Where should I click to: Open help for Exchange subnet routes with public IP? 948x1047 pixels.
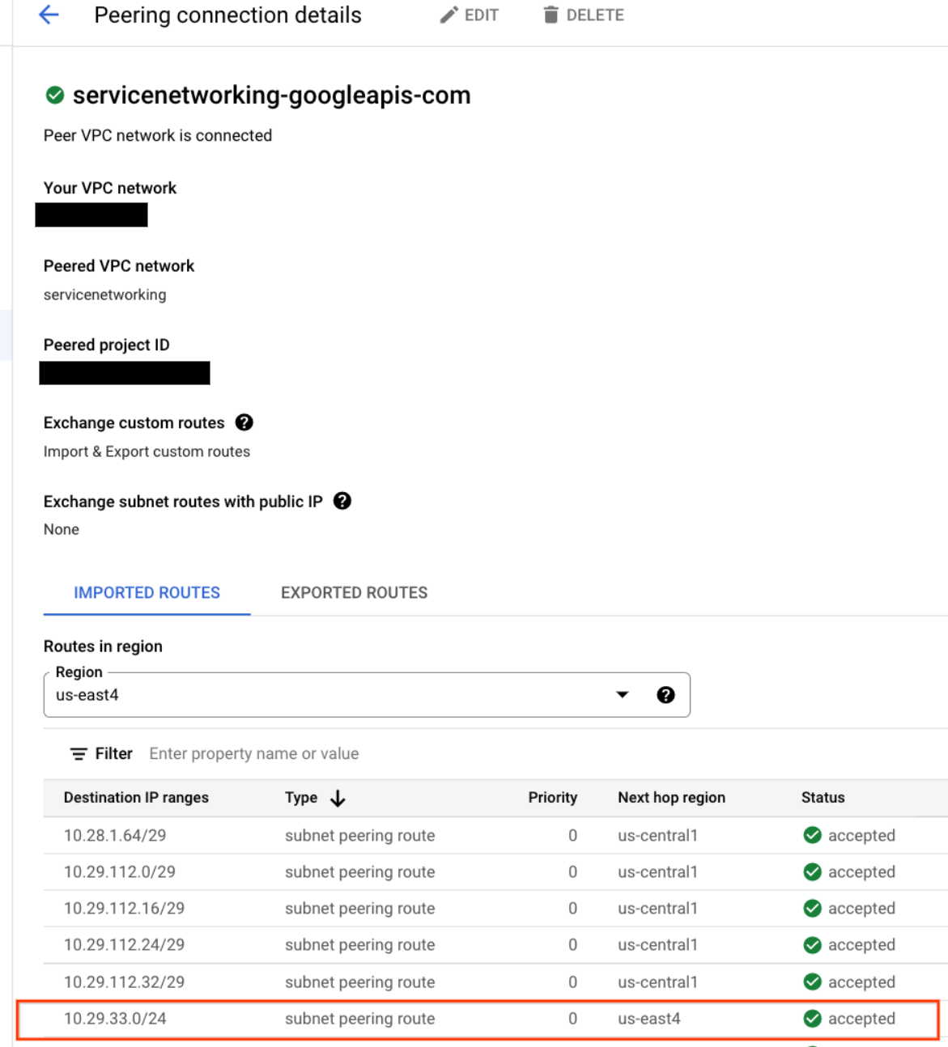point(342,501)
